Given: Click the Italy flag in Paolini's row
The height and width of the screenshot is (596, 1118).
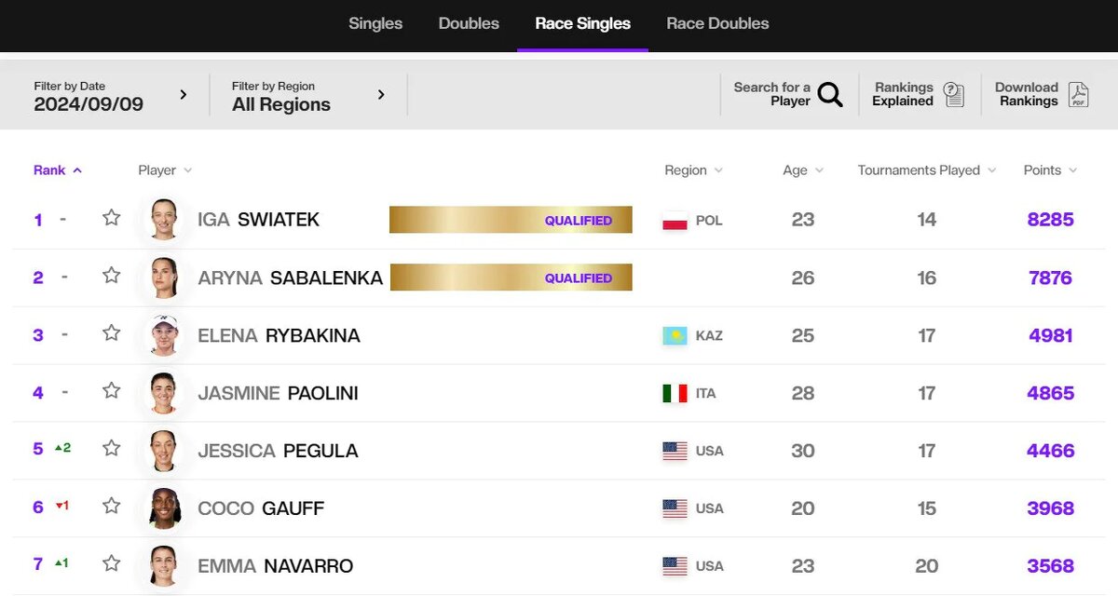Looking at the screenshot, I should pos(675,393).
